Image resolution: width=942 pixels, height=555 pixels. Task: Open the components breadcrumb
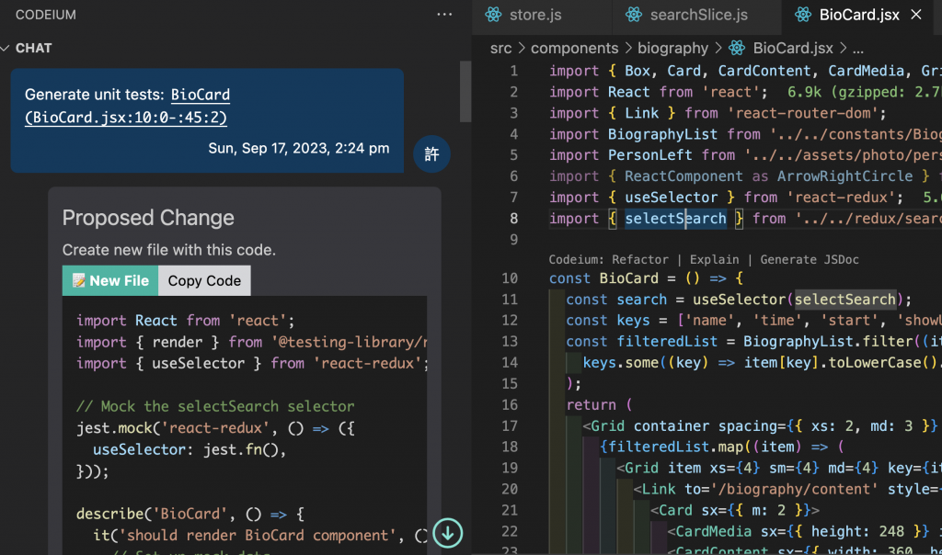click(x=574, y=48)
